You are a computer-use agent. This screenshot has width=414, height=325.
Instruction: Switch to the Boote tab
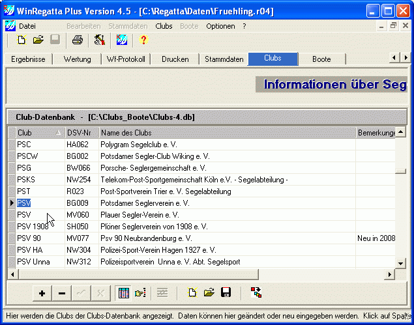321,59
